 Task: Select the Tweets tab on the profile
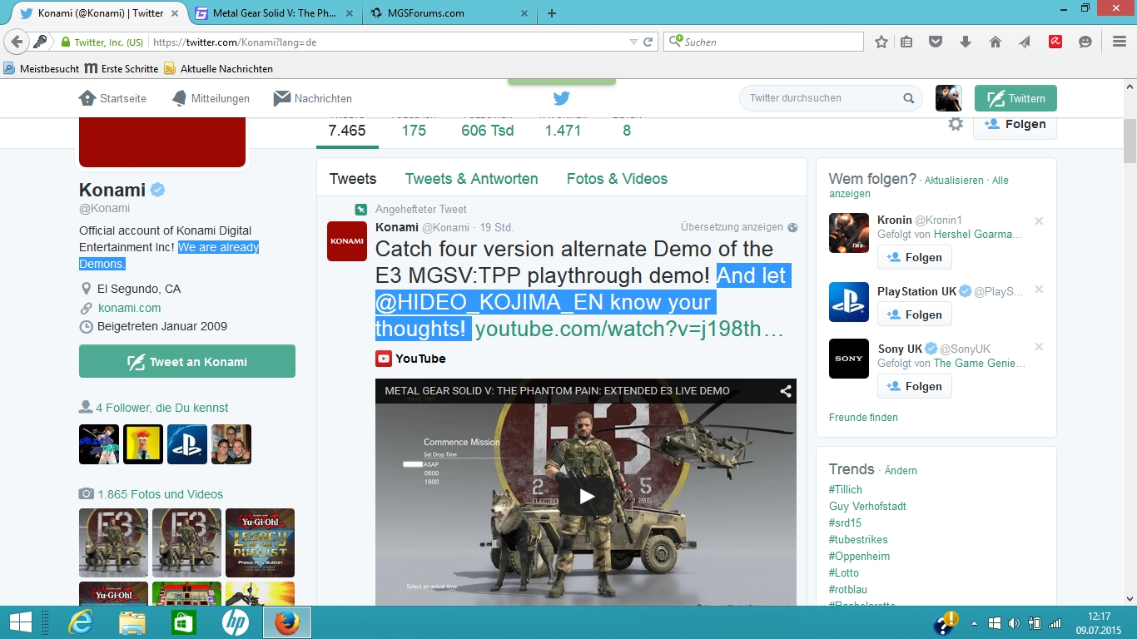pyautogui.click(x=353, y=179)
